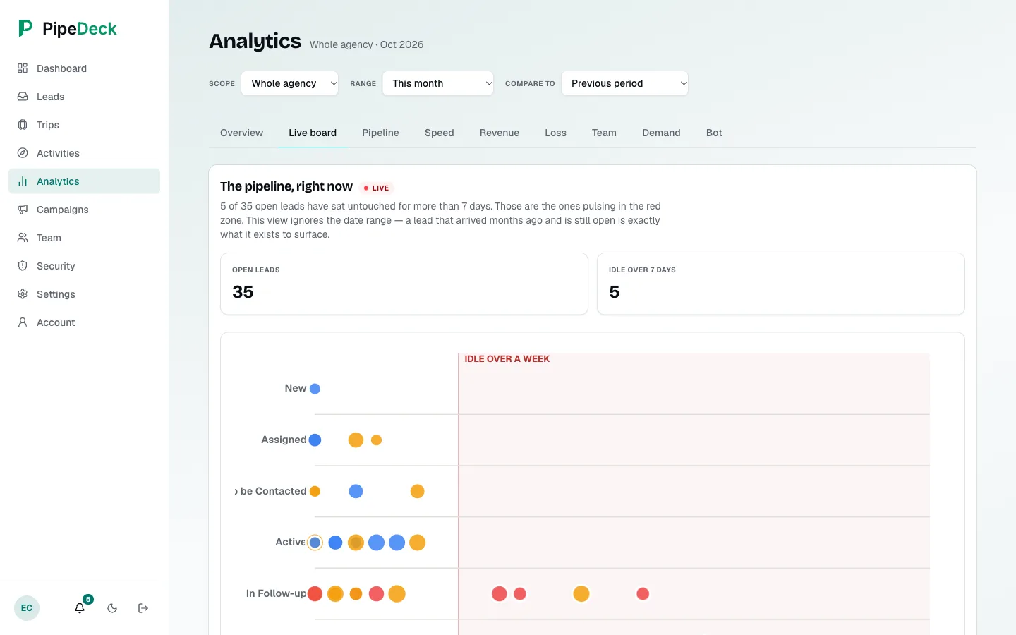
Task: View the Revenue tab
Action: coord(500,133)
